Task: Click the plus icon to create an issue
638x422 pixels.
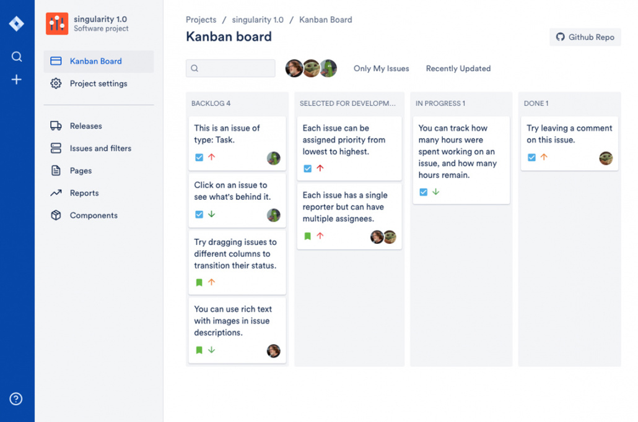Action: [x=17, y=79]
